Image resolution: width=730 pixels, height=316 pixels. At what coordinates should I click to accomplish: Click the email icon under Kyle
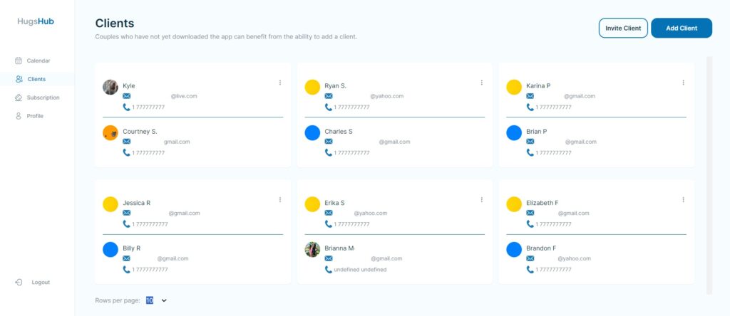point(126,95)
